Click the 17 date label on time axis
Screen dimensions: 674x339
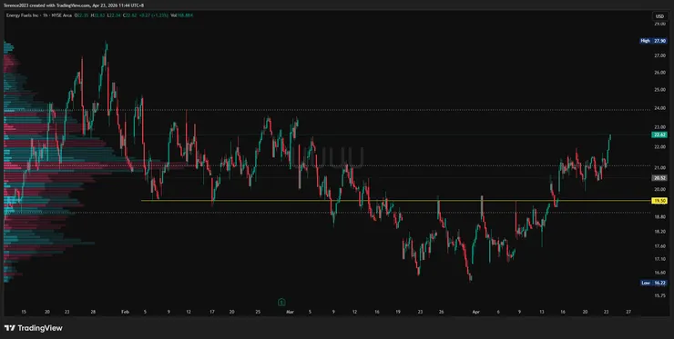[212, 312]
